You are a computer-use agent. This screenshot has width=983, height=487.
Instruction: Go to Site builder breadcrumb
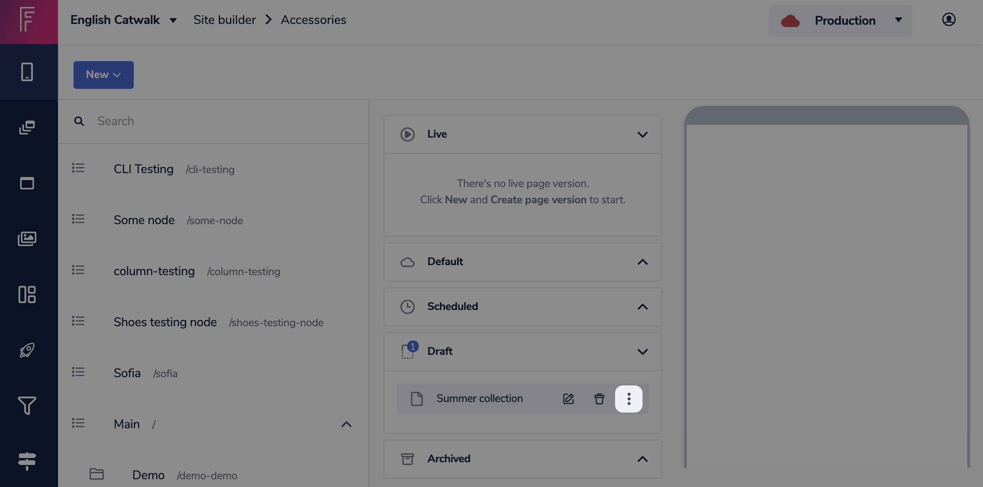[x=224, y=20]
